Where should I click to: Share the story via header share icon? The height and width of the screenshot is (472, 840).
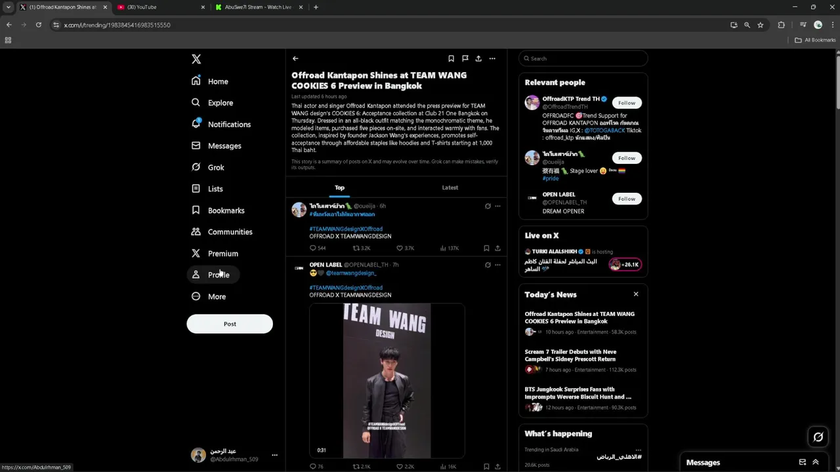point(478,58)
